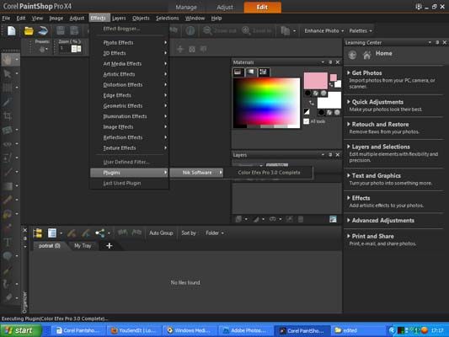Click Auto Group button
The image size is (449, 337).
coord(161,233)
